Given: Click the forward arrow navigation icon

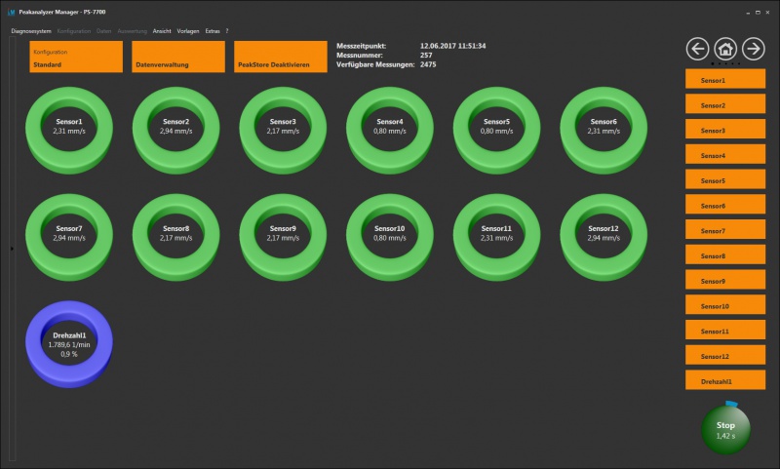Looking at the screenshot, I should 754,49.
